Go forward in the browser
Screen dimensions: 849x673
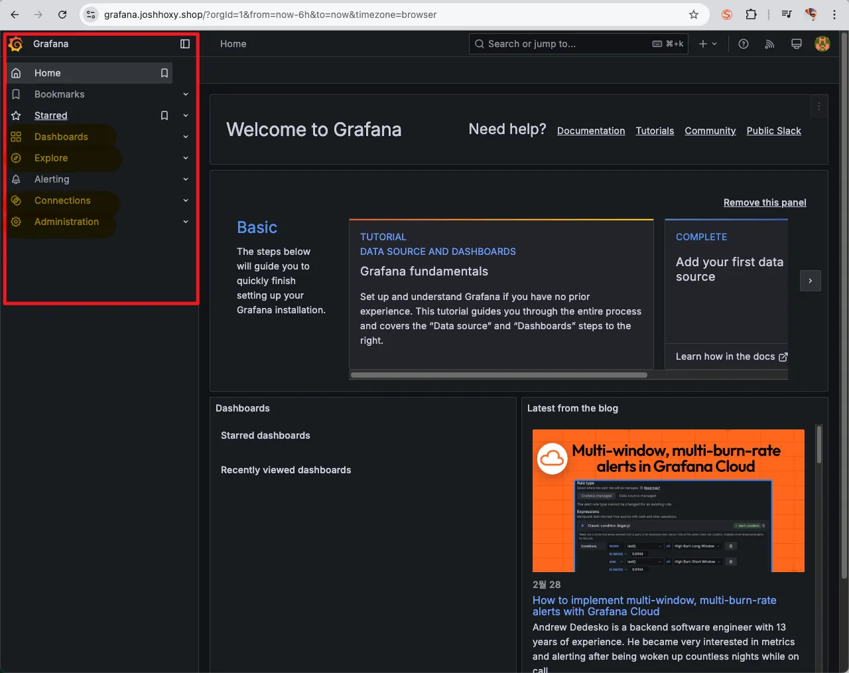(38, 15)
